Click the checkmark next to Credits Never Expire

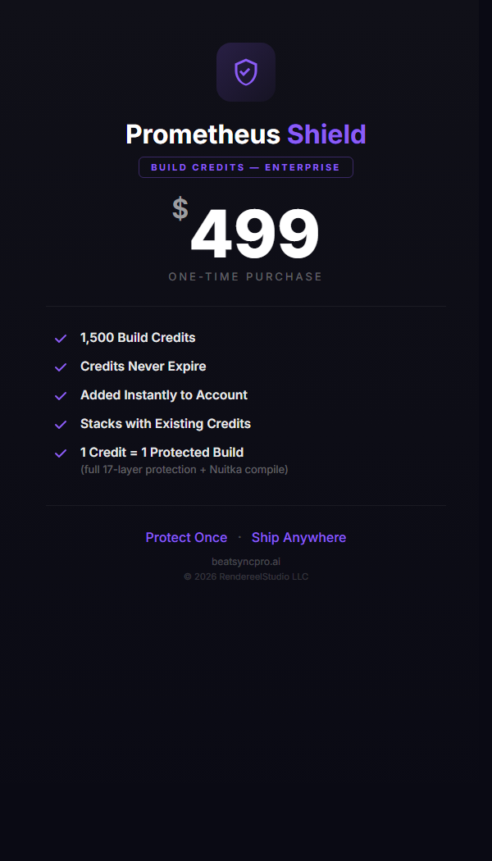60,367
